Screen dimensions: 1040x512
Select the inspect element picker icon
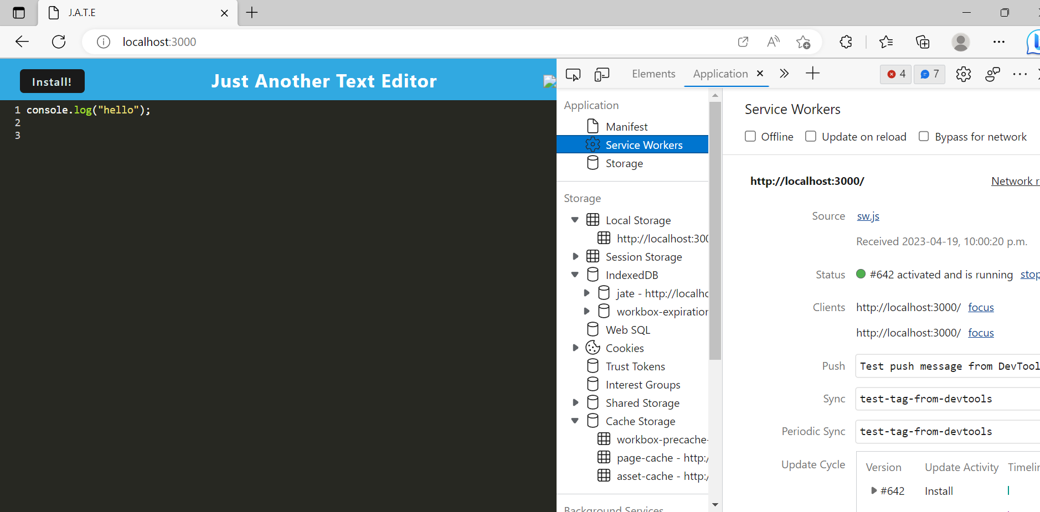(573, 74)
